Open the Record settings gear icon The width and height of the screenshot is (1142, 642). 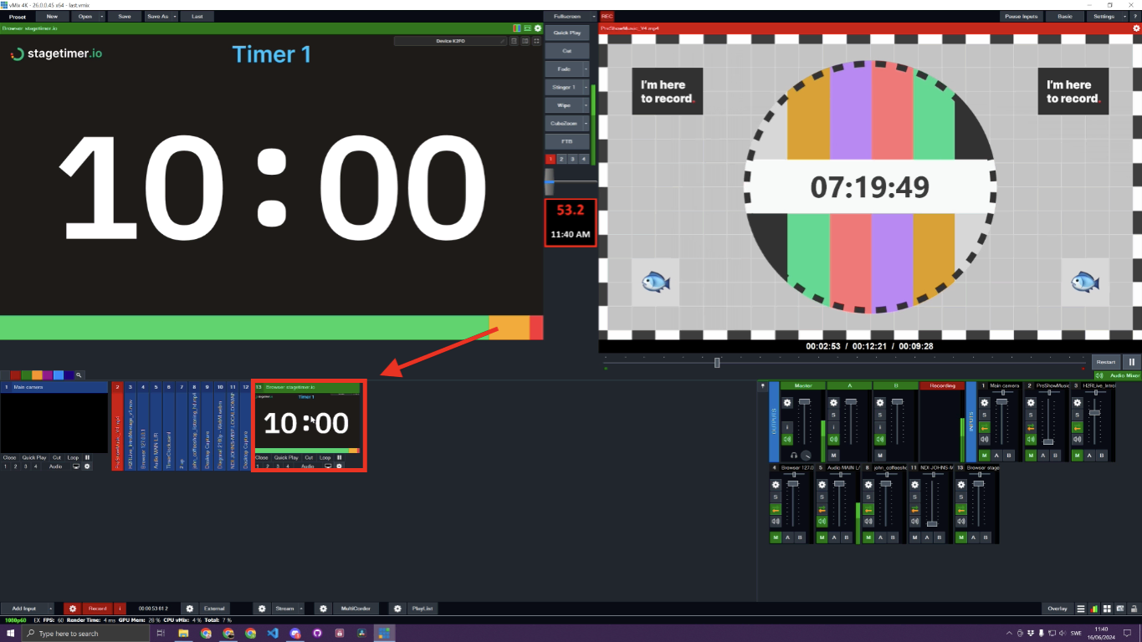[x=72, y=608]
